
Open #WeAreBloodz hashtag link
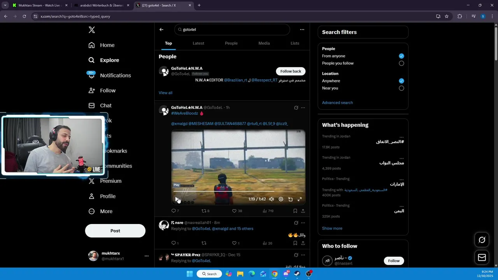click(184, 113)
